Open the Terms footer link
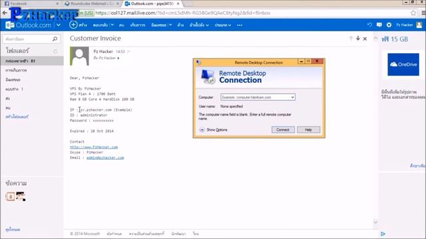This screenshot has height=239, width=426. [114, 234]
